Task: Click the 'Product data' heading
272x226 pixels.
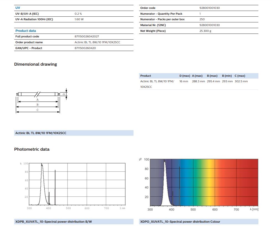Action: (x=26, y=31)
